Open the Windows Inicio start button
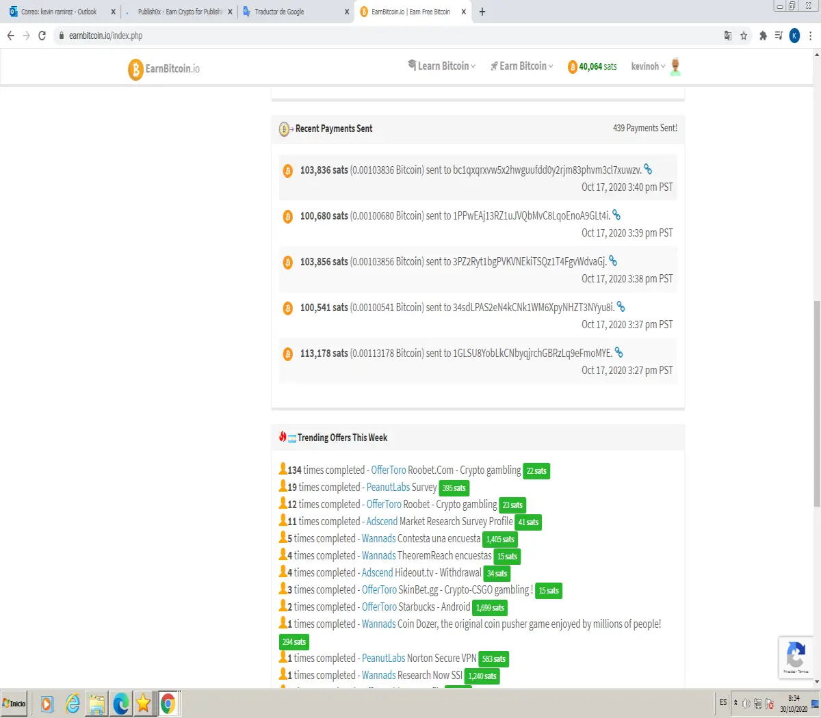This screenshot has height=718, width=821. pos(14,704)
